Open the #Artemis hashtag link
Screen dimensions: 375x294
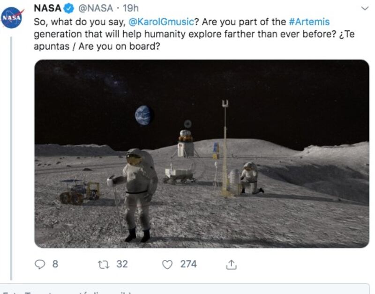[309, 22]
